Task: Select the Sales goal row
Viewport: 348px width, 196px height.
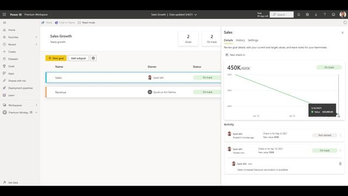Action: 133,77
